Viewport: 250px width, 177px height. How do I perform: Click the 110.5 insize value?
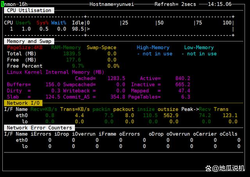point(150,115)
